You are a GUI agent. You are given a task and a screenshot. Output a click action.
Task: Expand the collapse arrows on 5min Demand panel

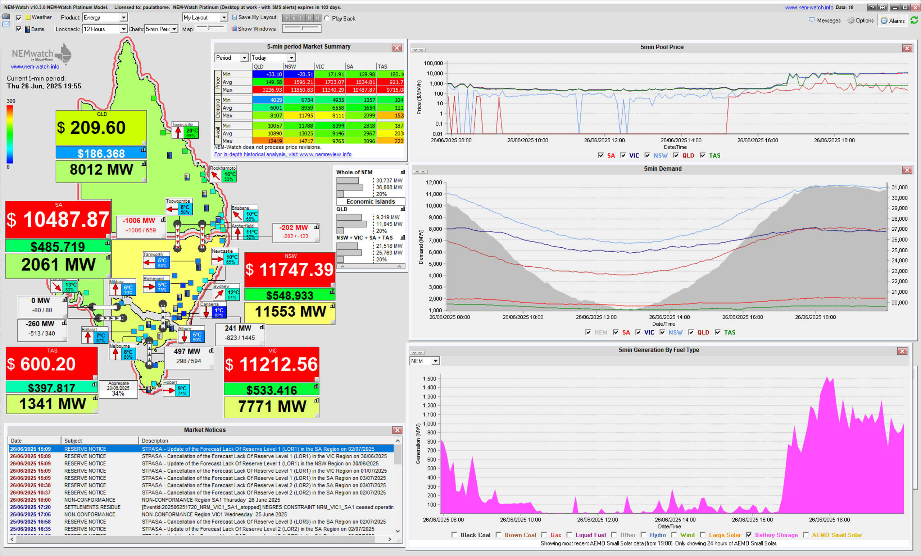[420, 171]
